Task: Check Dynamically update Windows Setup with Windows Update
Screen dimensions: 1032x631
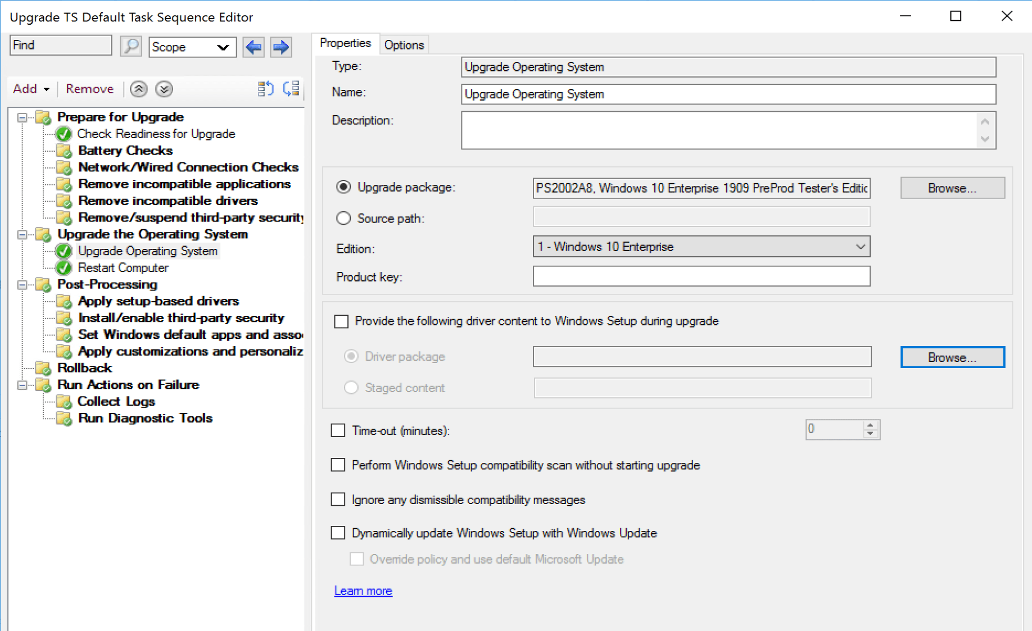Action: [338, 533]
